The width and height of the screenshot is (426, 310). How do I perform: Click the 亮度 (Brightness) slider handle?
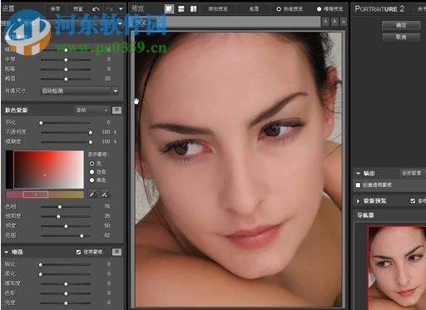(x=66, y=303)
